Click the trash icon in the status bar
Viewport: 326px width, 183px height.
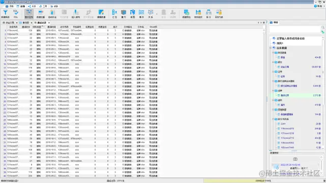[x=324, y=181]
